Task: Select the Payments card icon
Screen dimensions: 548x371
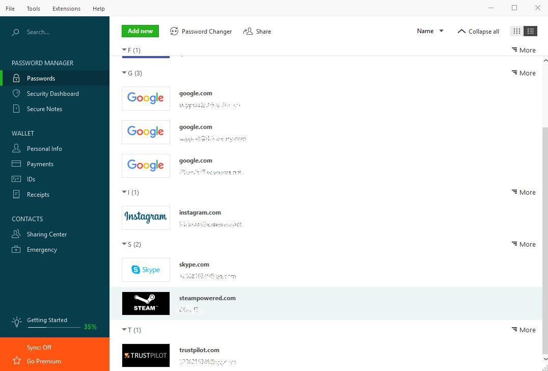Action: click(16, 164)
